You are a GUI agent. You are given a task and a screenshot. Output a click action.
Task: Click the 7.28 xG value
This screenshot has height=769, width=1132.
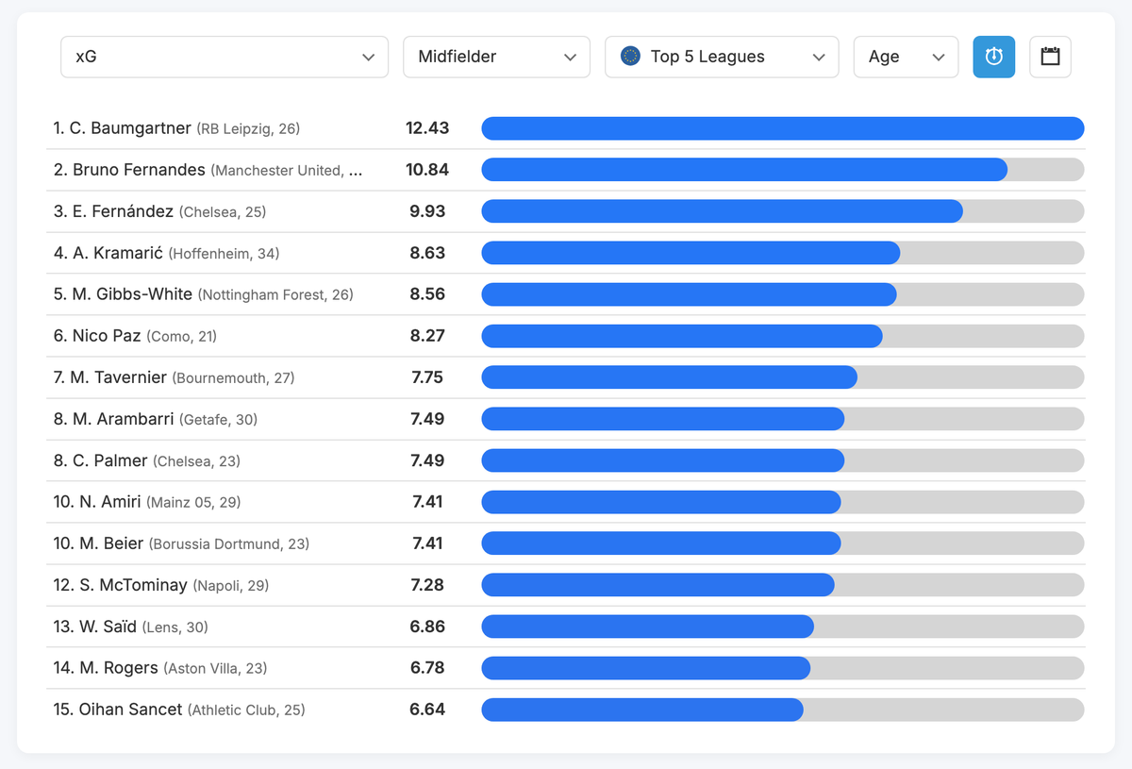pos(427,585)
